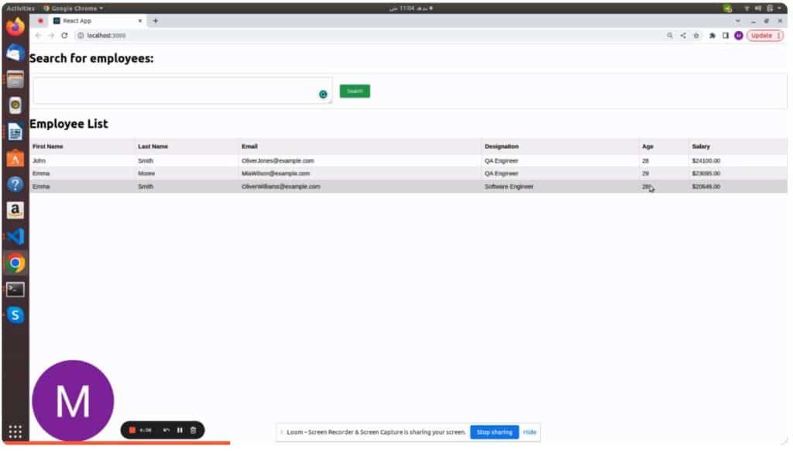The width and height of the screenshot is (793, 454).
Task: Bookmark the page via the star icon
Action: pos(695,35)
